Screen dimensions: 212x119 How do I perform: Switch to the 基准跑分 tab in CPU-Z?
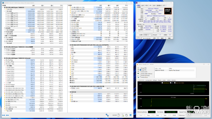coord(159,5)
